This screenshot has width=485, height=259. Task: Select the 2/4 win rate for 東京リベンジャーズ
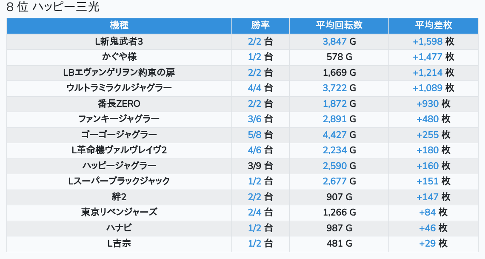254,212
